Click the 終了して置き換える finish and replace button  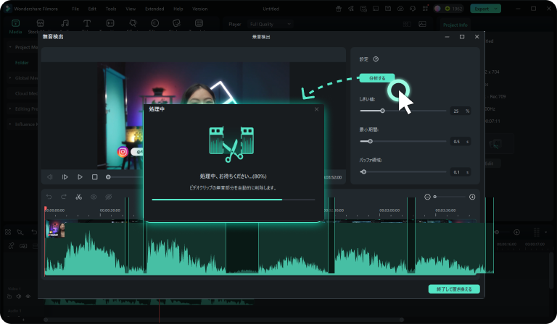[x=454, y=289]
